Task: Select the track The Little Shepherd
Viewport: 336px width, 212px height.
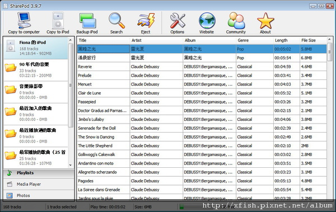Action: click(x=103, y=145)
